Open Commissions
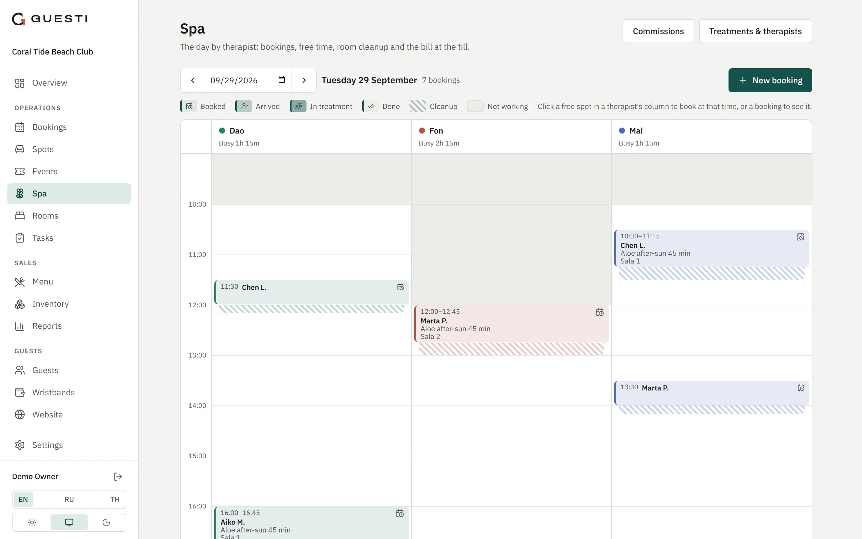The image size is (862, 539). [658, 31]
